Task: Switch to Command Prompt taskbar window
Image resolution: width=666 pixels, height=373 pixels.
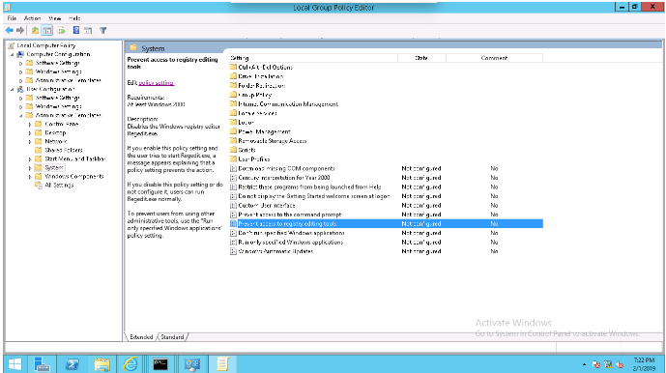Action: [160, 364]
